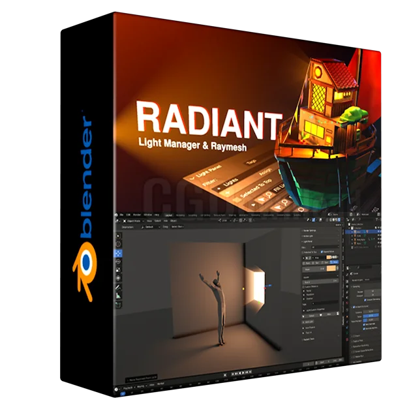Jump to the timeline start with the rewind button
411x411 pixels.
tap(233, 374)
